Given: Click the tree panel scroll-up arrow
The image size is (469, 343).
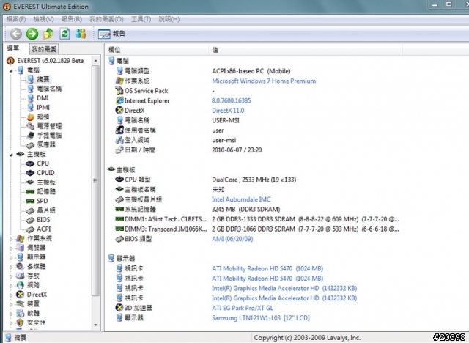Looking at the screenshot, I should point(96,61).
